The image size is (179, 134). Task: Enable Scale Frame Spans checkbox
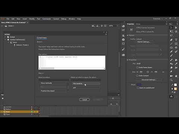tap(137, 67)
